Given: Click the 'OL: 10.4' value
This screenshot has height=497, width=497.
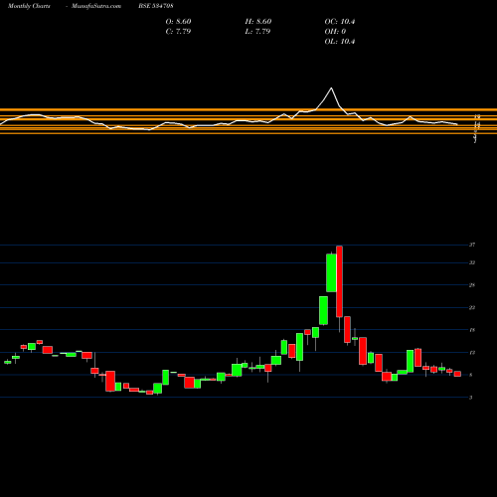Looking at the screenshot, I should pos(340,42).
